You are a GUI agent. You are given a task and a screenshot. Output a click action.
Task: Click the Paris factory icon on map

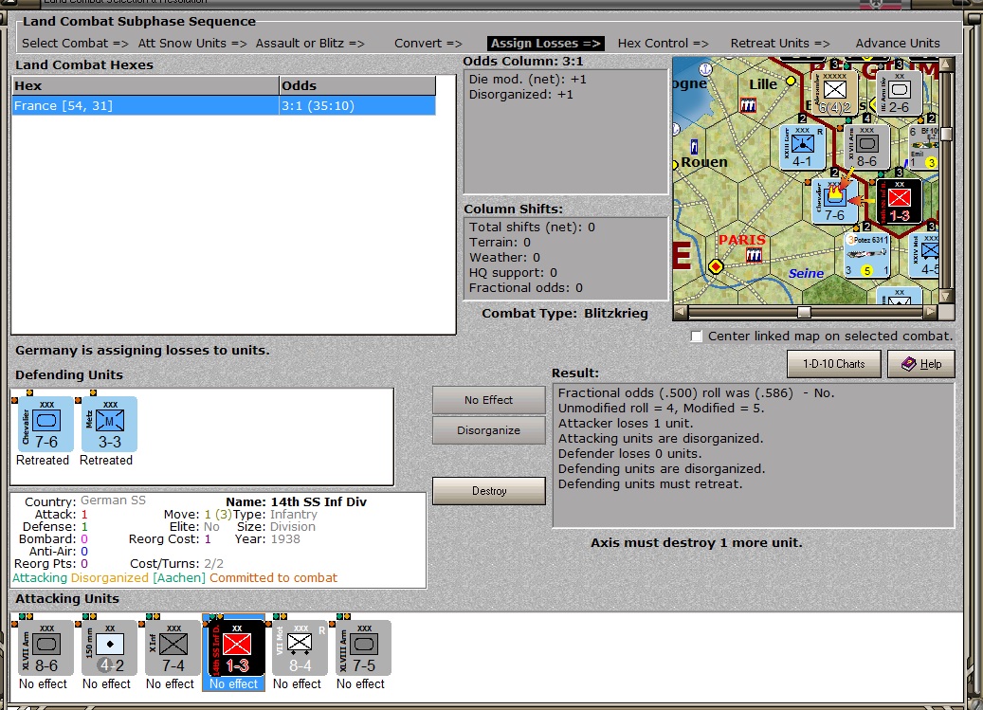point(755,255)
